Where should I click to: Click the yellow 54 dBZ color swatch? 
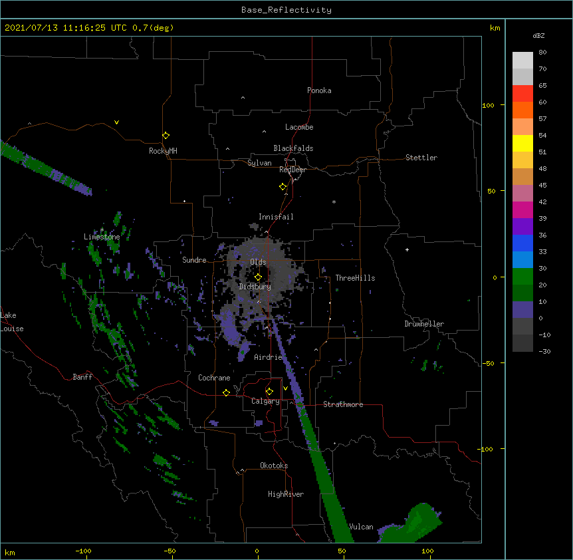[522, 143]
